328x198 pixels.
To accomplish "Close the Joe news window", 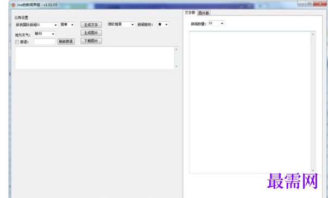I will [x=320, y=4].
